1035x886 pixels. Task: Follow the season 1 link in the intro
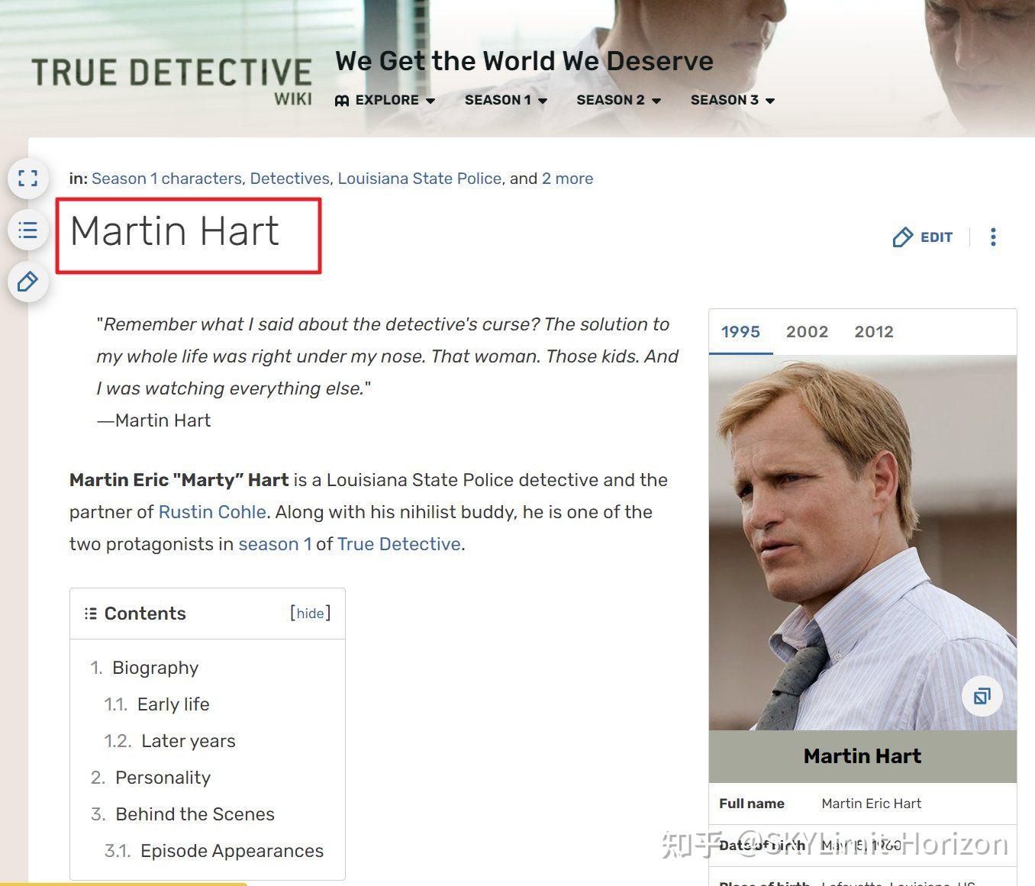(x=275, y=544)
